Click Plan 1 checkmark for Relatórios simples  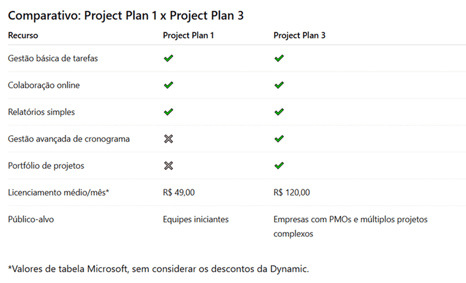[168, 112]
